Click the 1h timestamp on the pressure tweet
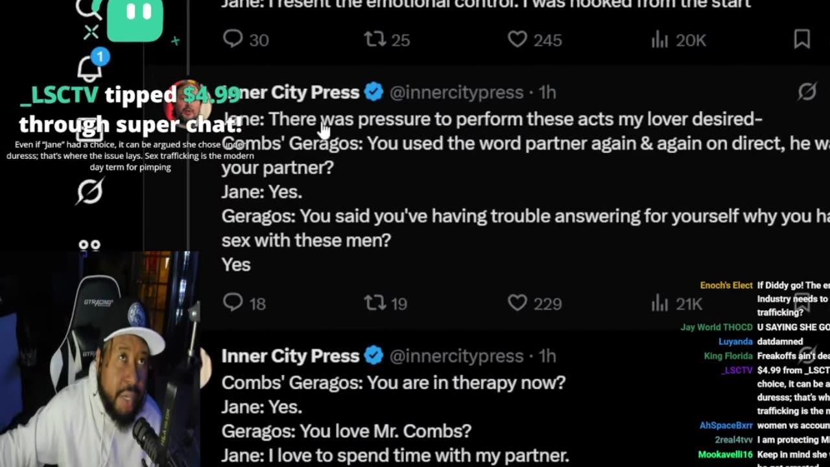 click(x=547, y=92)
